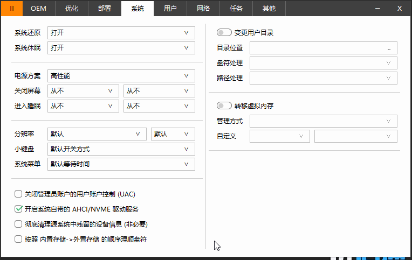Close the window with X
The image size is (412, 260).
point(400,9)
